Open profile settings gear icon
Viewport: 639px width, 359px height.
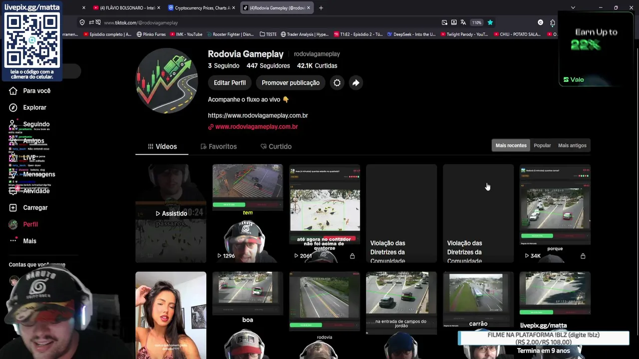pyautogui.click(x=337, y=83)
